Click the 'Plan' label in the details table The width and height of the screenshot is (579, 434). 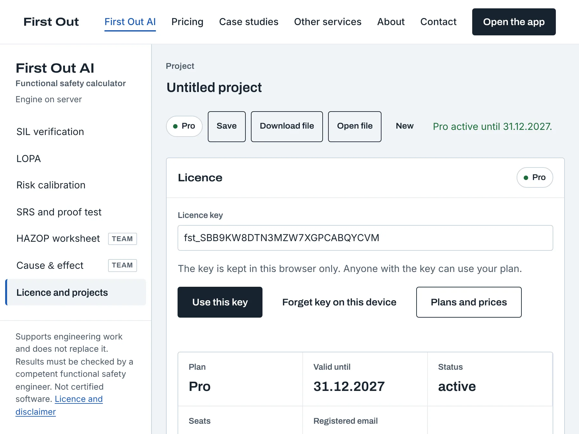pos(197,367)
